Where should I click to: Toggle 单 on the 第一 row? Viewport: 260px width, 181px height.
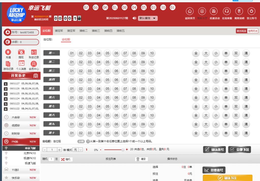(x=226, y=53)
